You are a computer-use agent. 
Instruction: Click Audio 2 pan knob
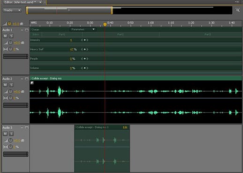pyautogui.click(x=10, y=98)
